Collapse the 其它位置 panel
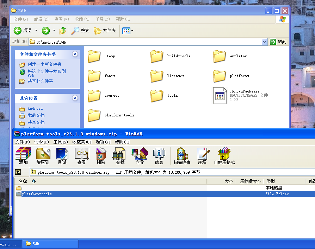The width and height of the screenshot is (315, 249). coord(75,98)
